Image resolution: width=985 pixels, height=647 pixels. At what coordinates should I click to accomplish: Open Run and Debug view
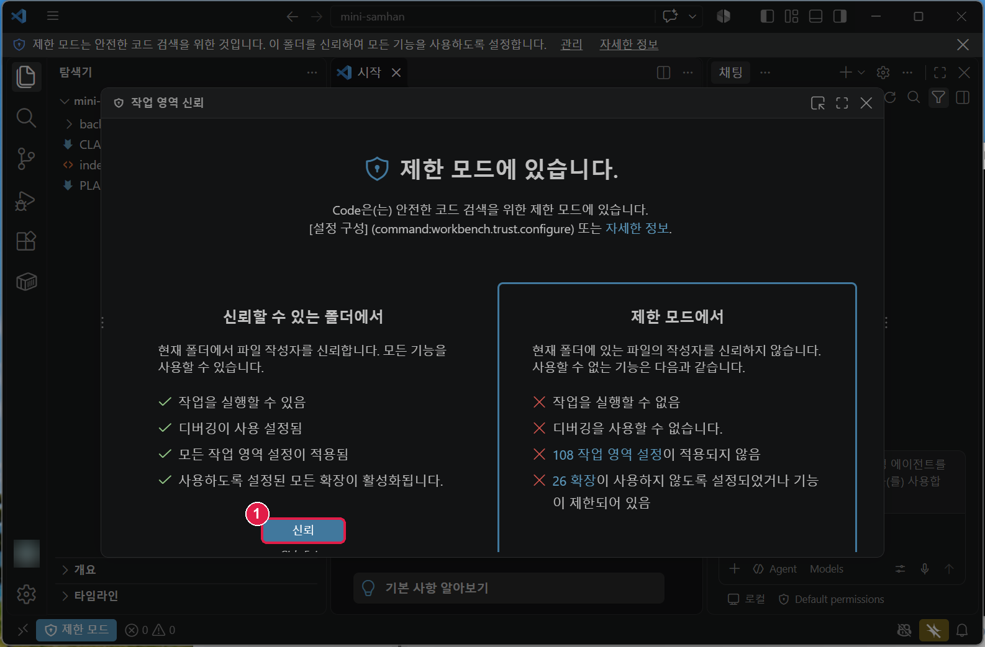(x=26, y=200)
